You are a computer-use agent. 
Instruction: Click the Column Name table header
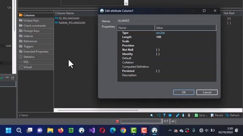[65, 13]
